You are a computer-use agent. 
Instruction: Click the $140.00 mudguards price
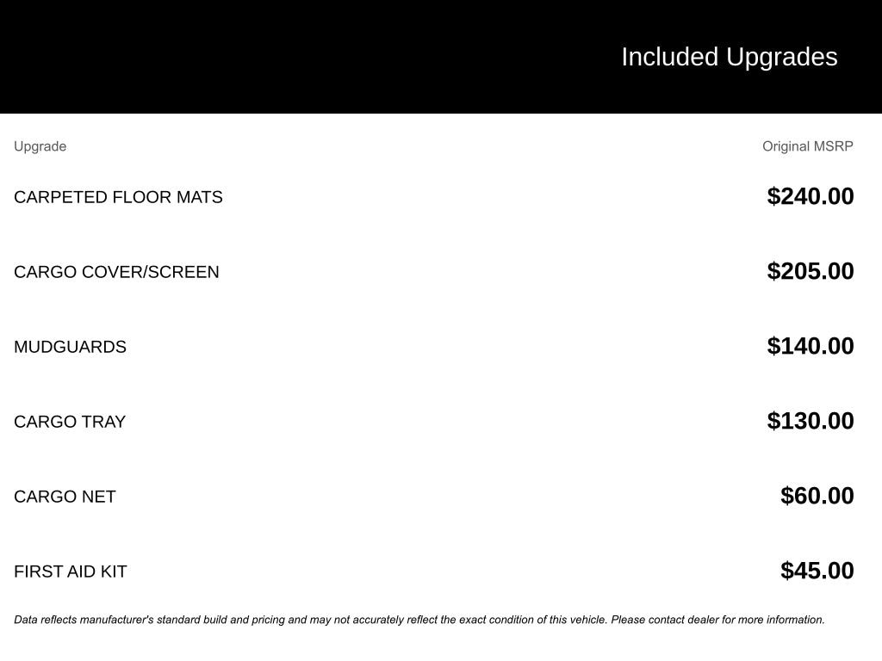[x=811, y=346]
